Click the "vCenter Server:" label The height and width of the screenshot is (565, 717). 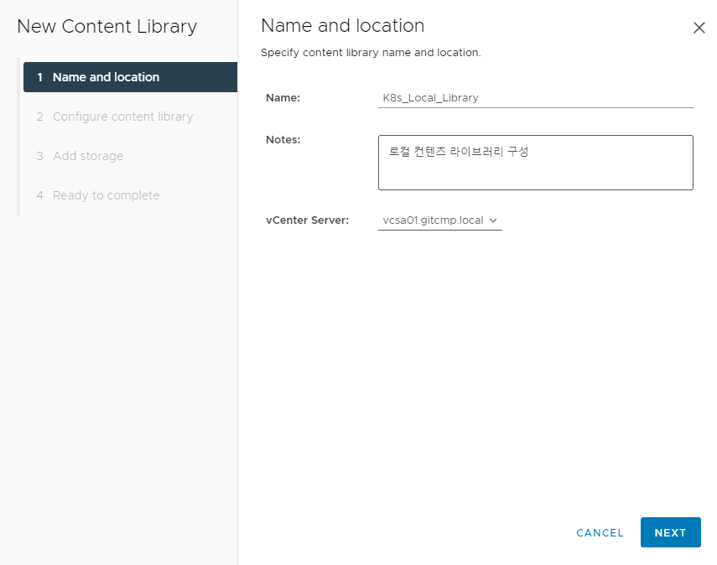[x=307, y=220]
